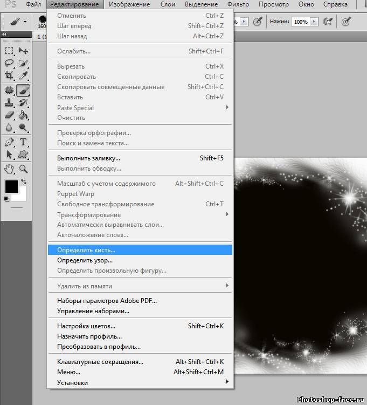Activate the Eraser tool
The width and height of the screenshot is (367, 405).
[x=9, y=115]
